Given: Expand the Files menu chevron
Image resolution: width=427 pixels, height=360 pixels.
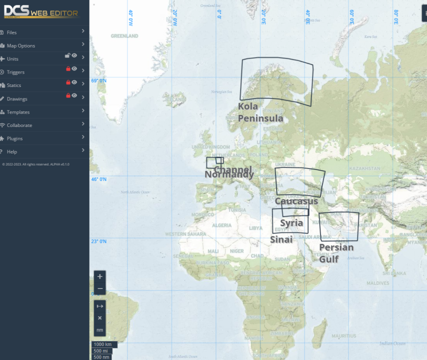Looking at the screenshot, I should click(x=83, y=31).
